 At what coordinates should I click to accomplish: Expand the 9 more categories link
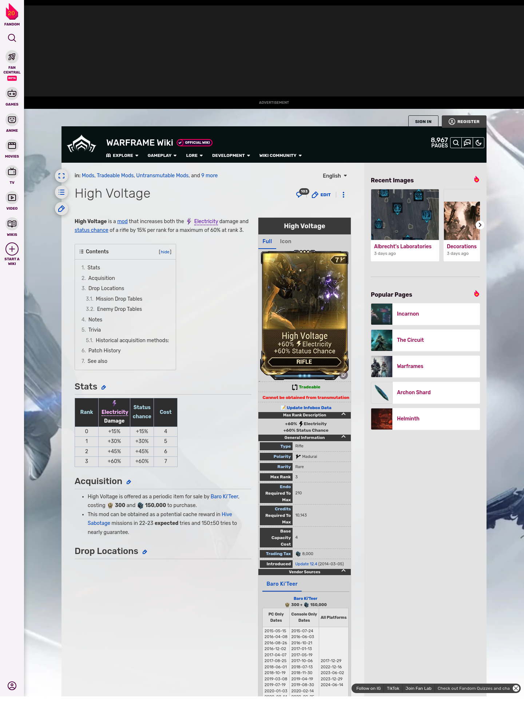coord(210,175)
